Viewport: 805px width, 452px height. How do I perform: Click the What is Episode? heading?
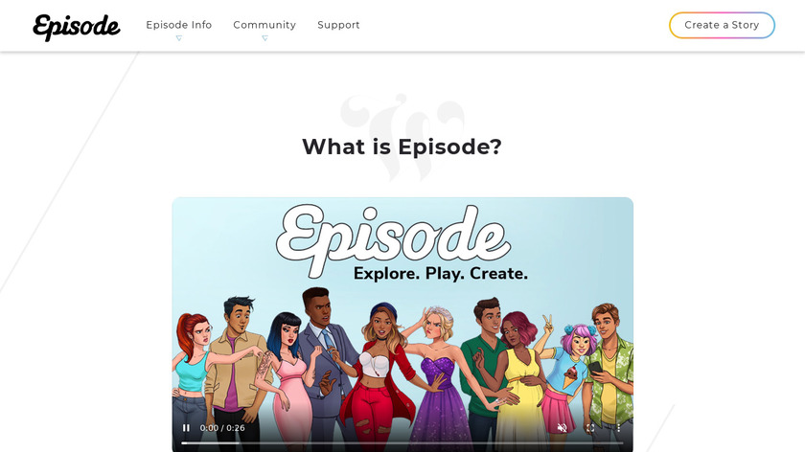[402, 147]
